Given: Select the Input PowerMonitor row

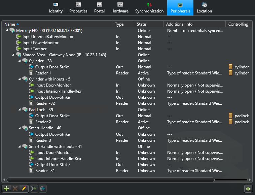Looking at the screenshot, I should (40, 43).
